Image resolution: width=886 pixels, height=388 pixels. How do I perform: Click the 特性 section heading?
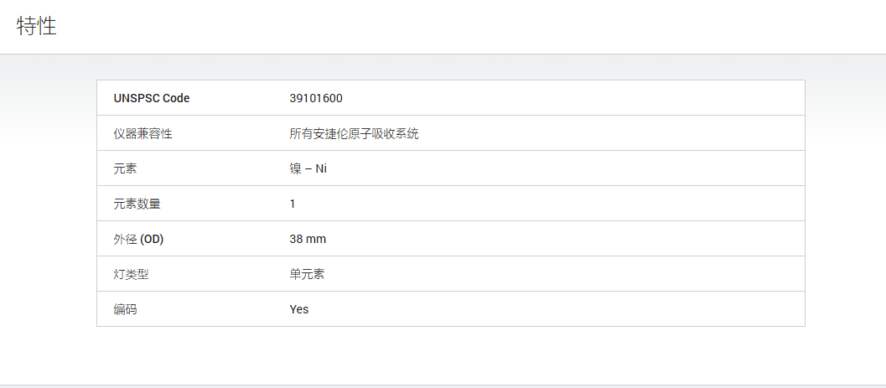point(37,27)
